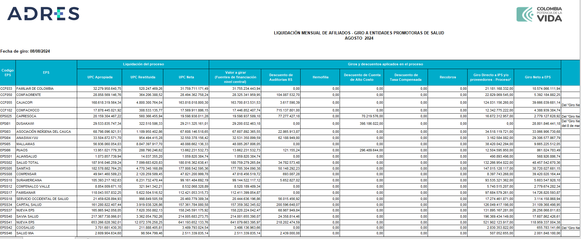This screenshot has width=581, height=239.
Task: Select 'ASOCIACIÓN INDÍGENA DEL CAUCA' cell
Action: (x=46, y=132)
